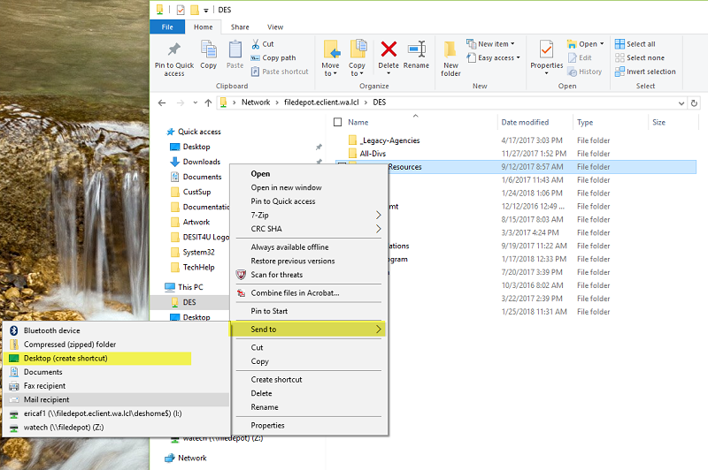The image size is (708, 470).
Task: Select the Downloads folder in Quick access
Action: coord(201,162)
